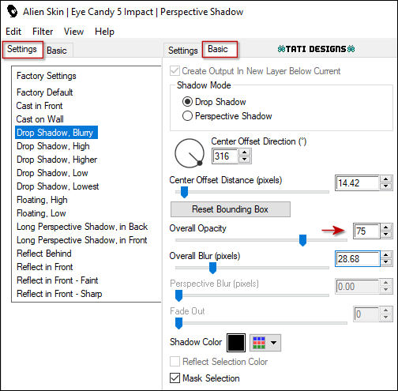Click the color grid palette icon
This screenshot has height=391, width=398.
click(x=259, y=343)
